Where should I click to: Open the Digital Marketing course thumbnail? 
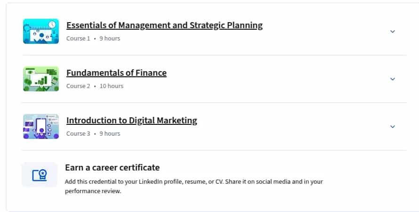tap(41, 126)
